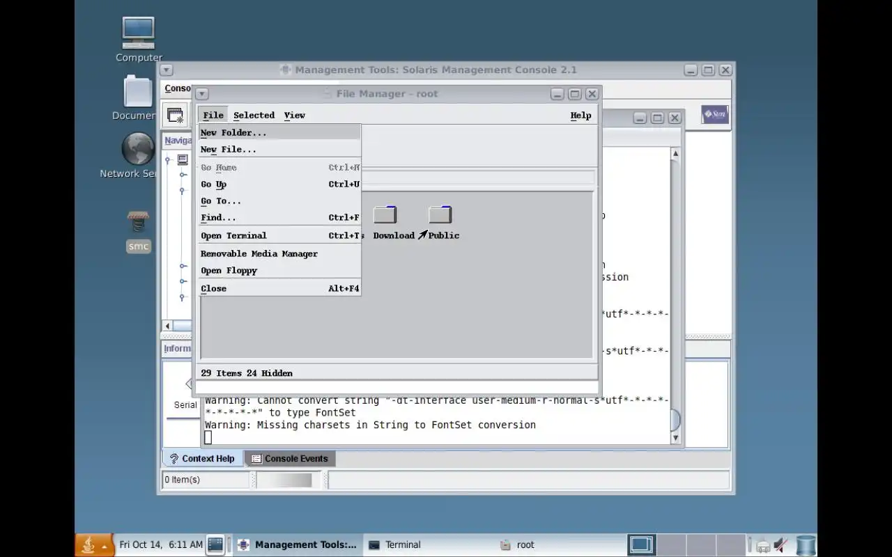Viewport: 892px width, 557px height.
Task: Click the Sun logo in console toolbar
Action: pos(715,114)
